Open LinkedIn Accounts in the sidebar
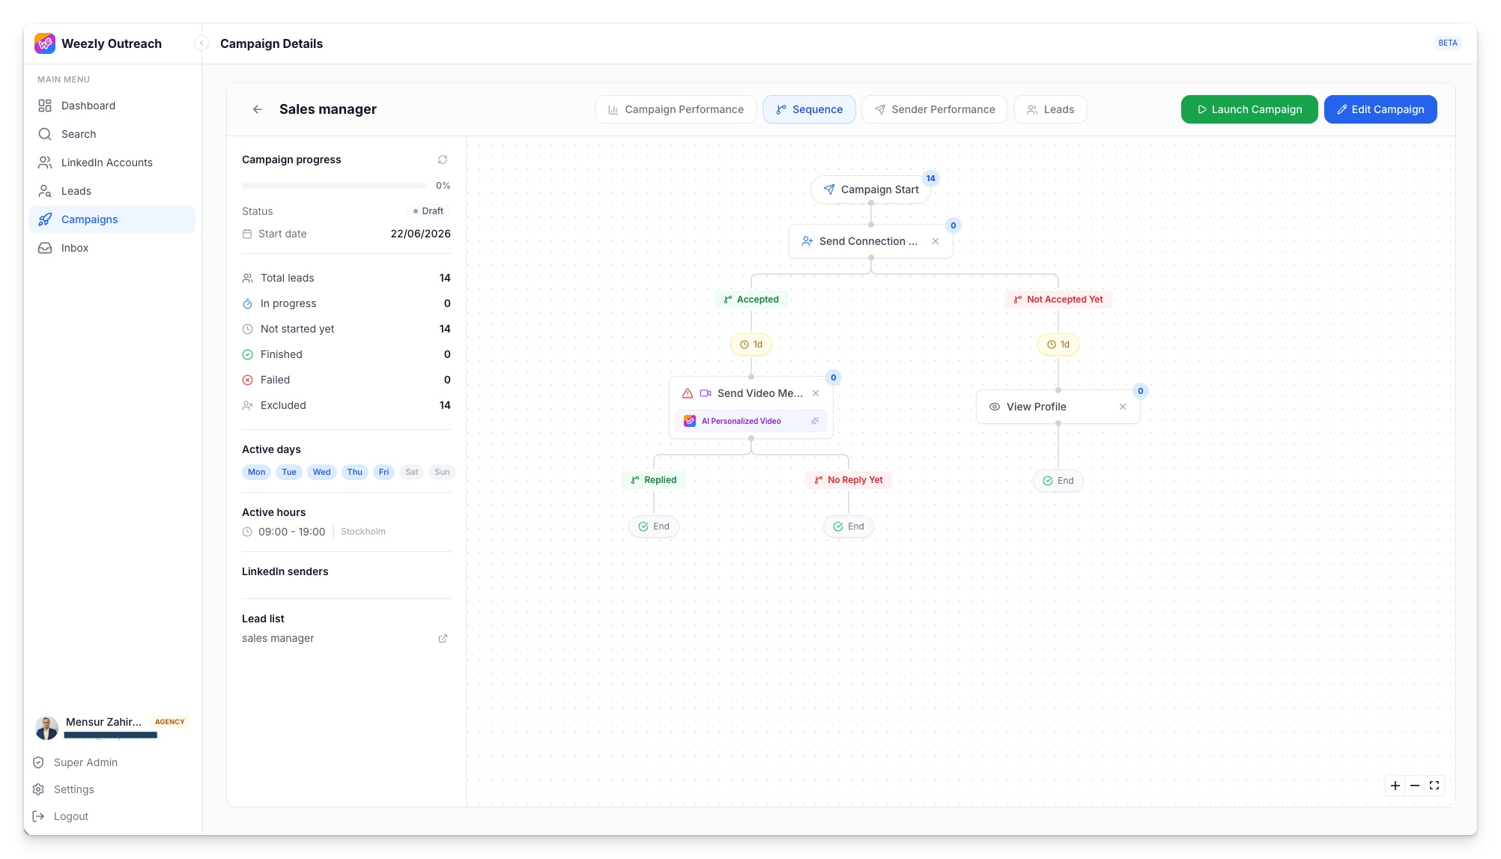 pyautogui.click(x=112, y=163)
